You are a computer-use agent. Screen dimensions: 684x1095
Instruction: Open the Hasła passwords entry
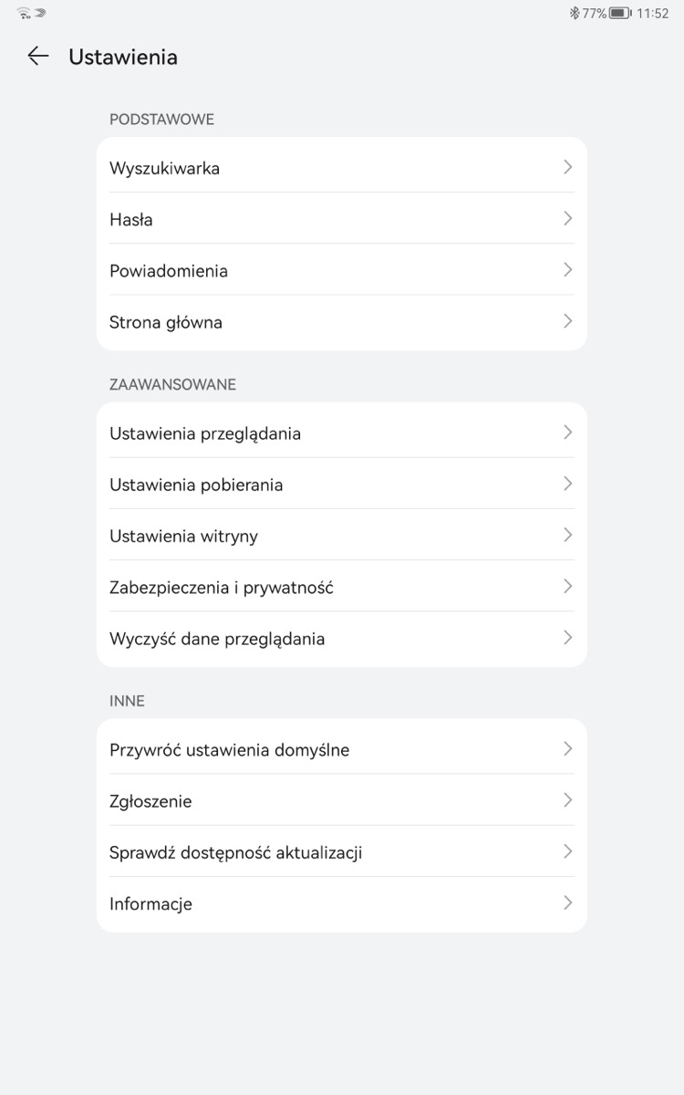(342, 218)
